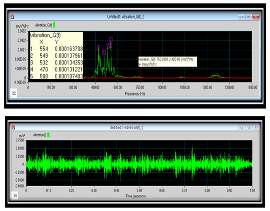Click the Frequency (Hz) axis label
The image size is (270, 211).
pos(137,93)
